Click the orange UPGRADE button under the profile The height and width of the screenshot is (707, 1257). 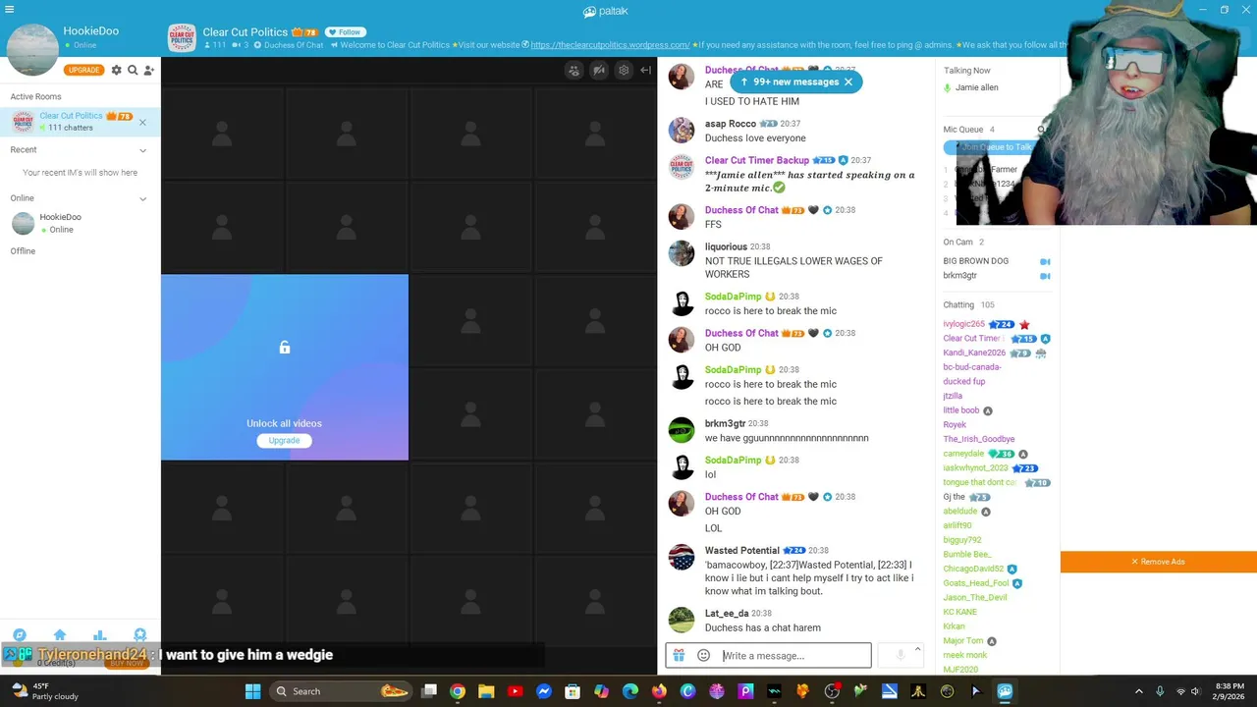point(83,70)
